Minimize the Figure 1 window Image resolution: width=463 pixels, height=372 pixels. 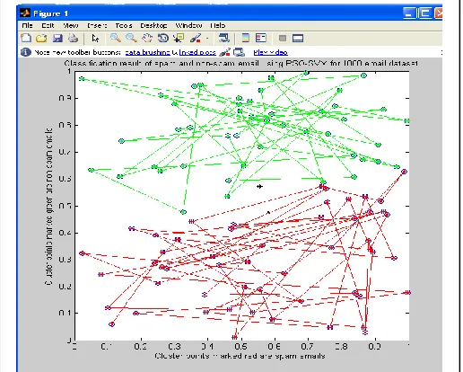click(409, 13)
